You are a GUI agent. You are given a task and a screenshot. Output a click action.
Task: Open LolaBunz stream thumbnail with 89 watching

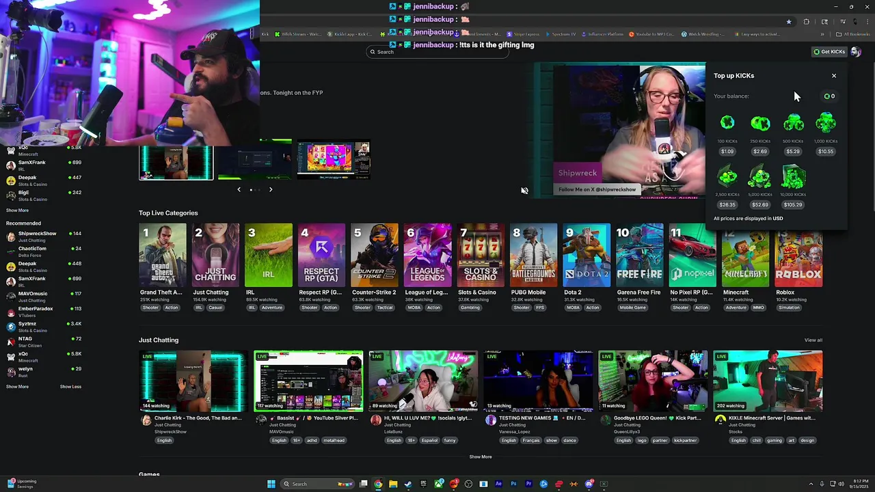423,381
